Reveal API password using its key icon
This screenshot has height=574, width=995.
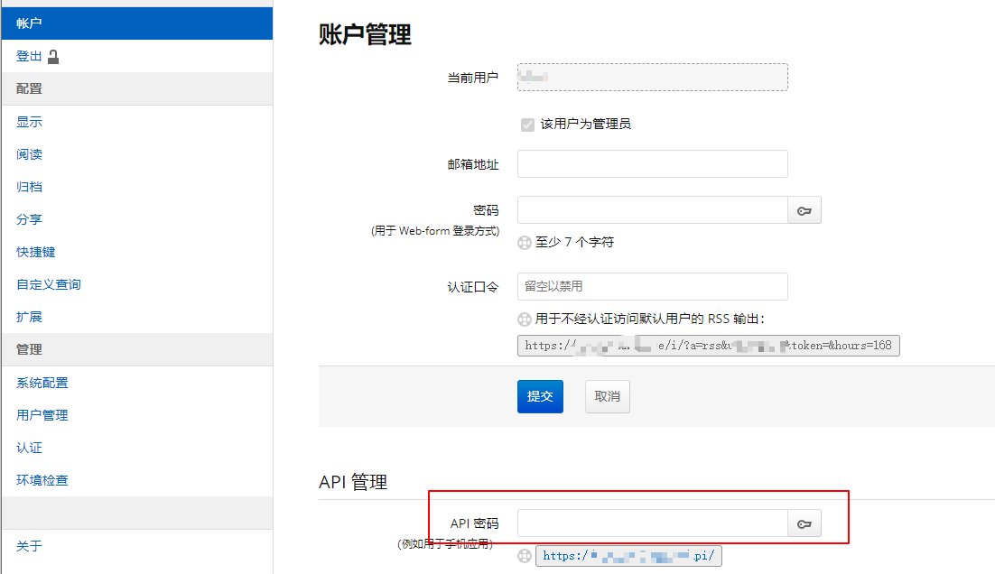click(x=804, y=523)
